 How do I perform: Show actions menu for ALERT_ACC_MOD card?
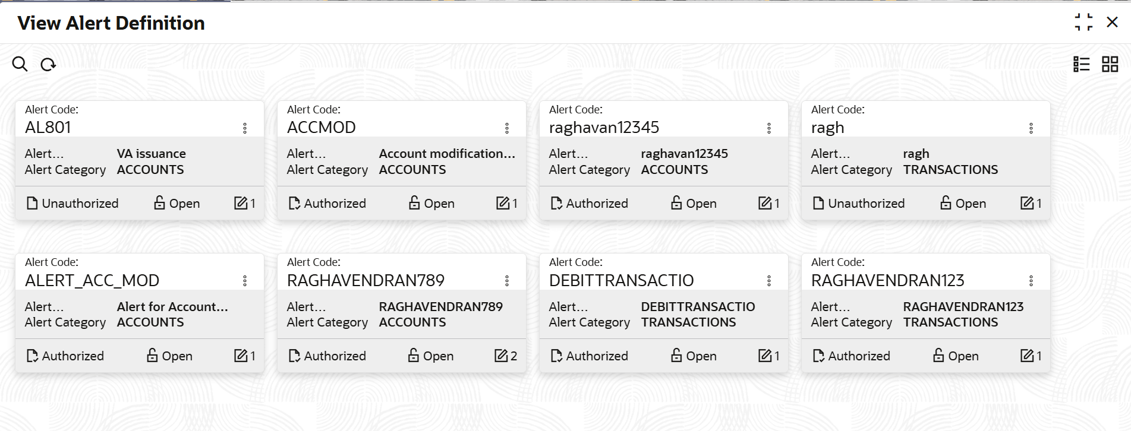coord(245,281)
